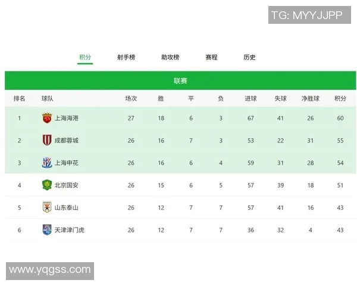Click the 天津津门虎 team name
The image size is (357, 286).
[69, 229]
